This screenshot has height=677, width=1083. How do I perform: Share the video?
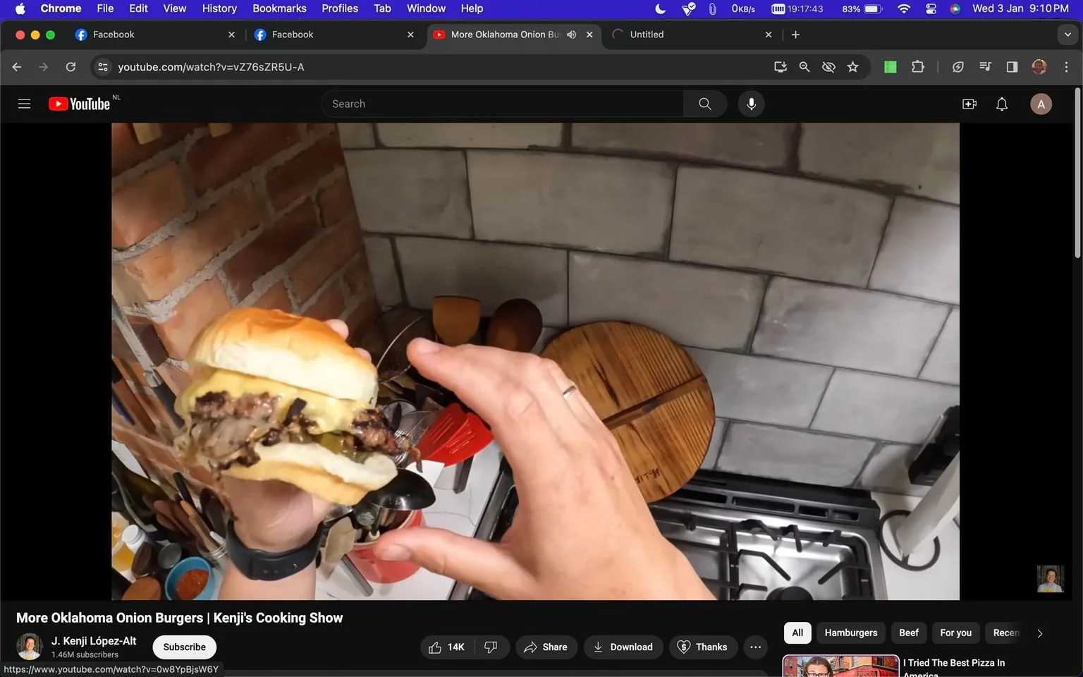pos(546,647)
